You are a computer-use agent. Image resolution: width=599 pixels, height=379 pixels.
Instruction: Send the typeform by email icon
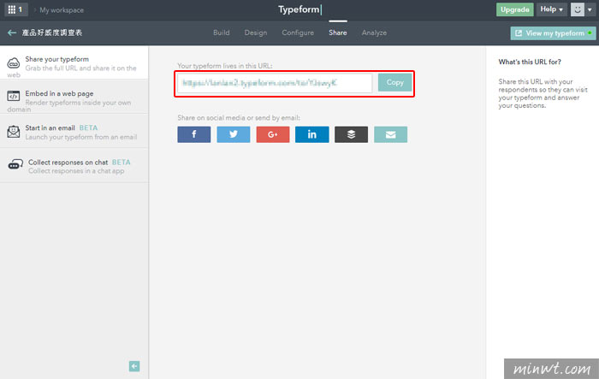pos(390,134)
